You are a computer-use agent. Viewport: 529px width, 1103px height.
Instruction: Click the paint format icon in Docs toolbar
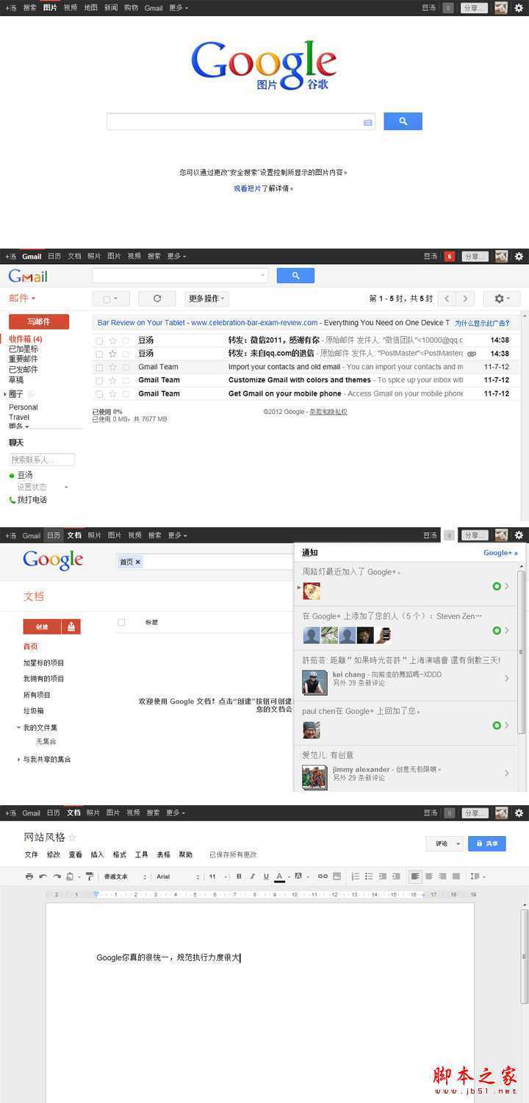[90, 877]
